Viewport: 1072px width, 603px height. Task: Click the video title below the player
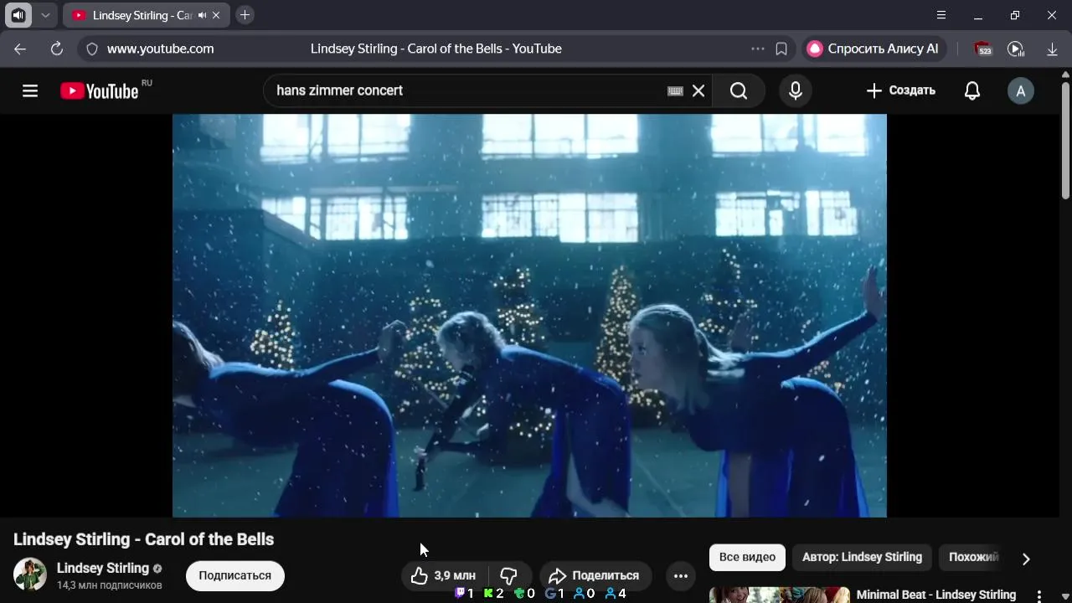coord(144,539)
